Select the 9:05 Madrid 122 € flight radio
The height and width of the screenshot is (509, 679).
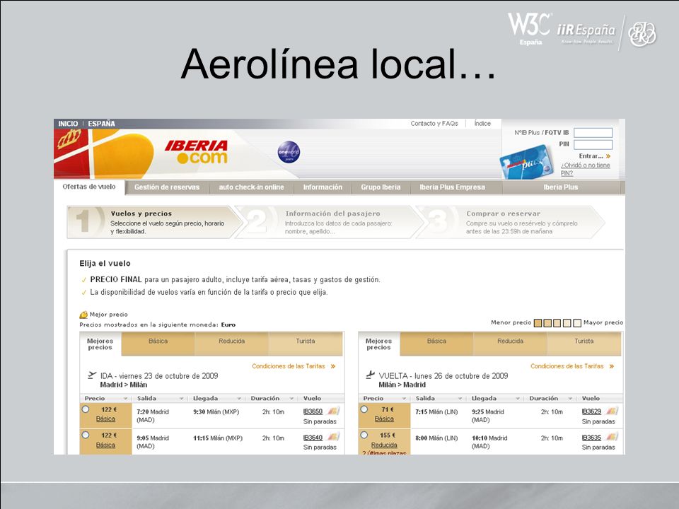(x=86, y=435)
